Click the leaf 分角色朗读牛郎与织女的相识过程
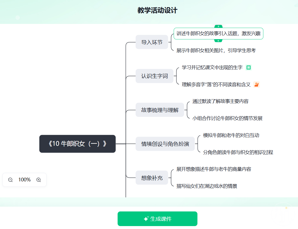298x229 pixels. point(238,152)
